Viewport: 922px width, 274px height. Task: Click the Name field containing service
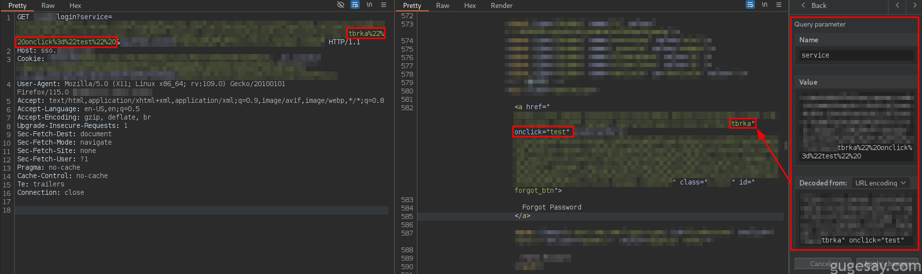(x=855, y=55)
